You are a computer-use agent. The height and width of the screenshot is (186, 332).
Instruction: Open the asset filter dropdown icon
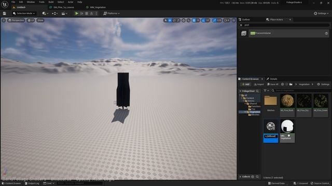266,91
